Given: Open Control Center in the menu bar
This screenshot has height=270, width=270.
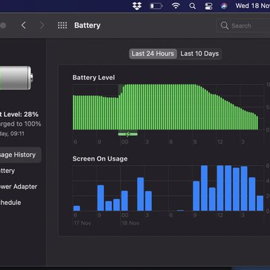Looking at the screenshot, I should 209,6.
